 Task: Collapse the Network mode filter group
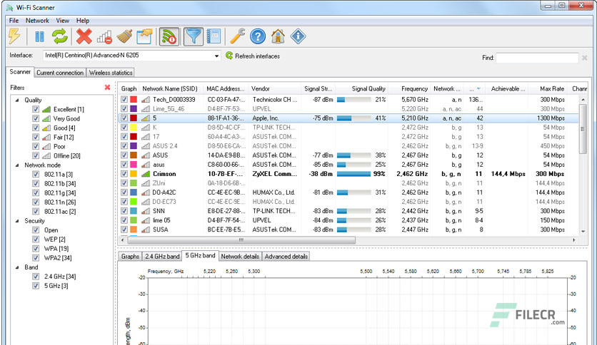point(17,165)
